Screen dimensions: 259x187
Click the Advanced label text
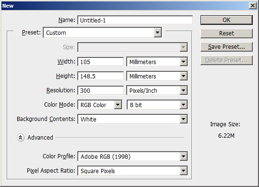tap(40, 138)
